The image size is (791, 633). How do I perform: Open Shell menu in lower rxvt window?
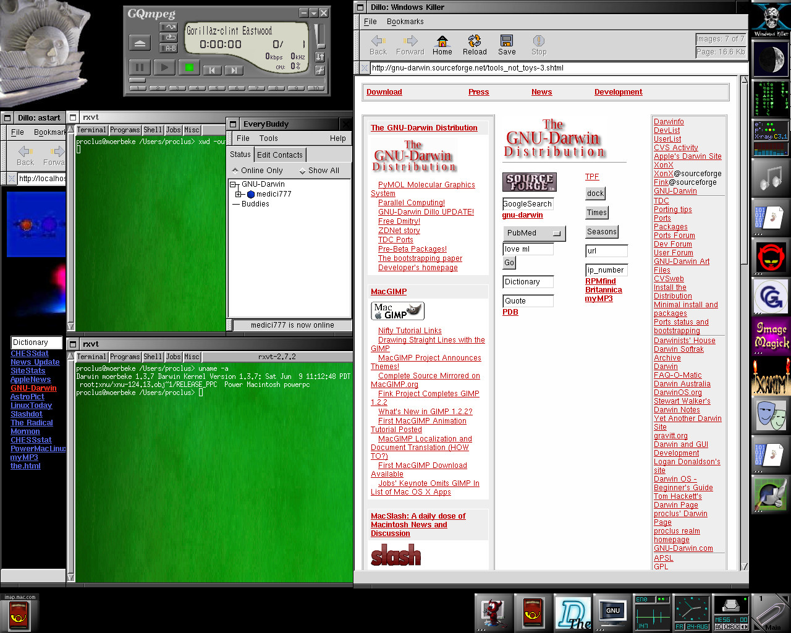(x=153, y=357)
